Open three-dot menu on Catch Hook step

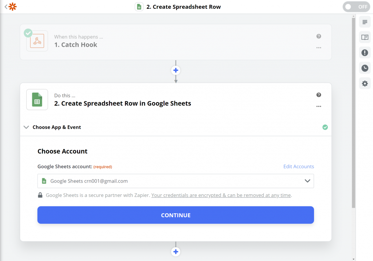319,48
